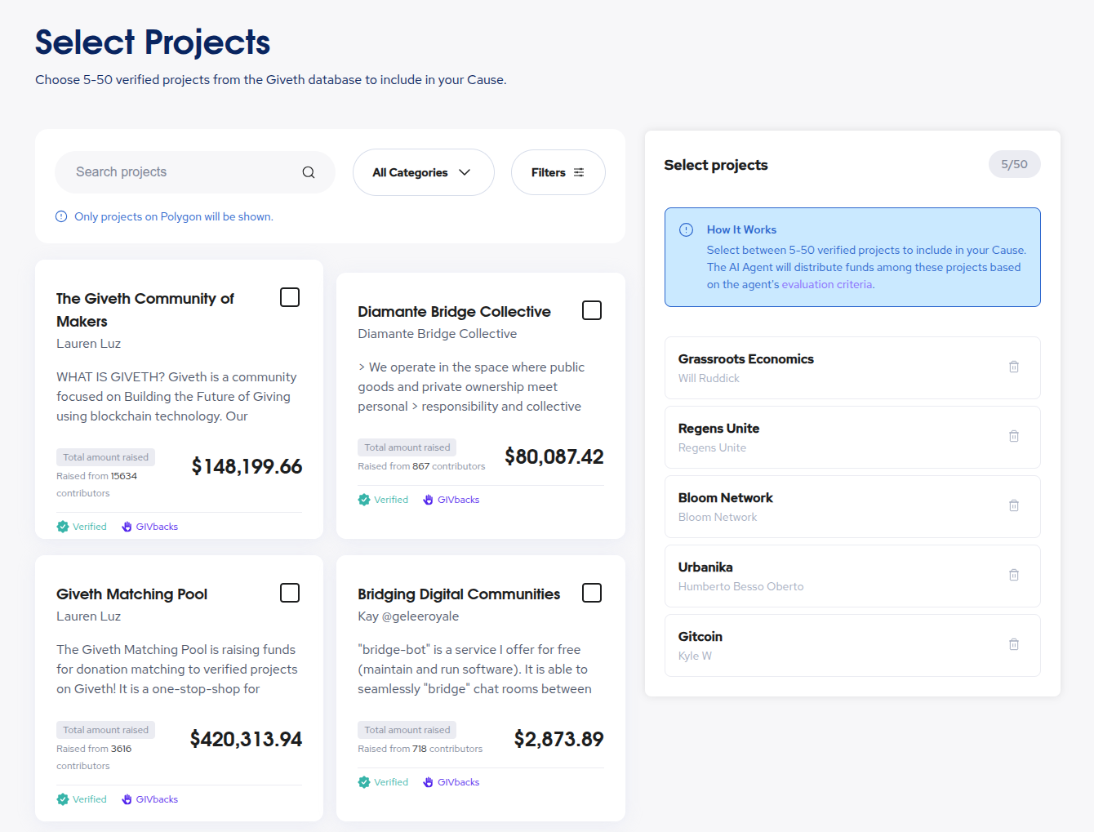Click the How It Works info icon
The height and width of the screenshot is (832, 1094).
pyautogui.click(x=687, y=229)
